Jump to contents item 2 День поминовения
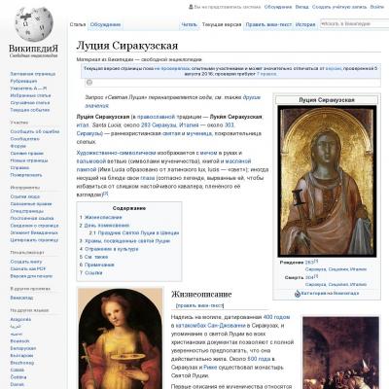 coord(104,225)
